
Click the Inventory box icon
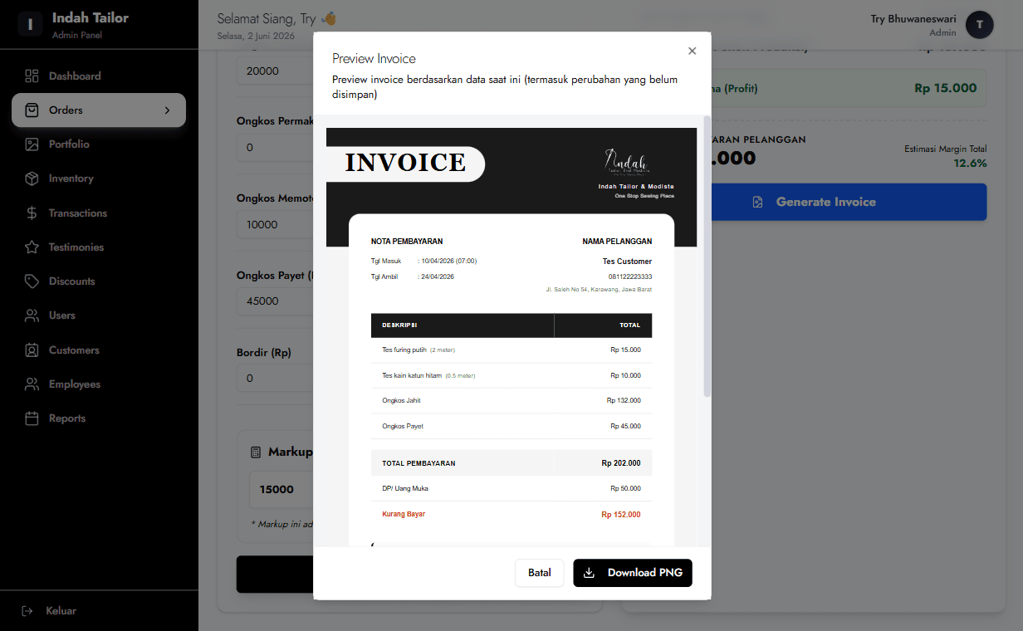[x=32, y=179]
